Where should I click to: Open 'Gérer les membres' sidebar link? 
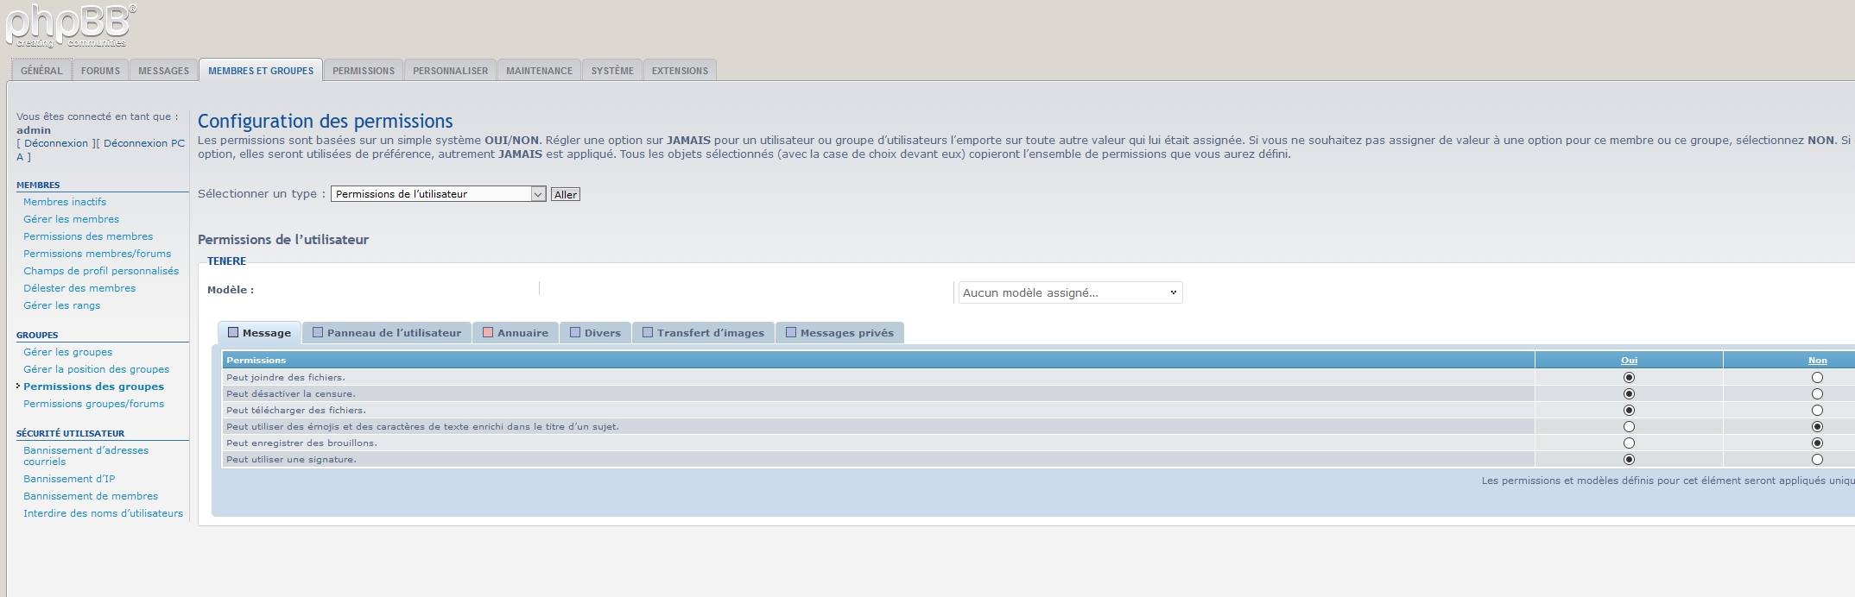(x=71, y=219)
